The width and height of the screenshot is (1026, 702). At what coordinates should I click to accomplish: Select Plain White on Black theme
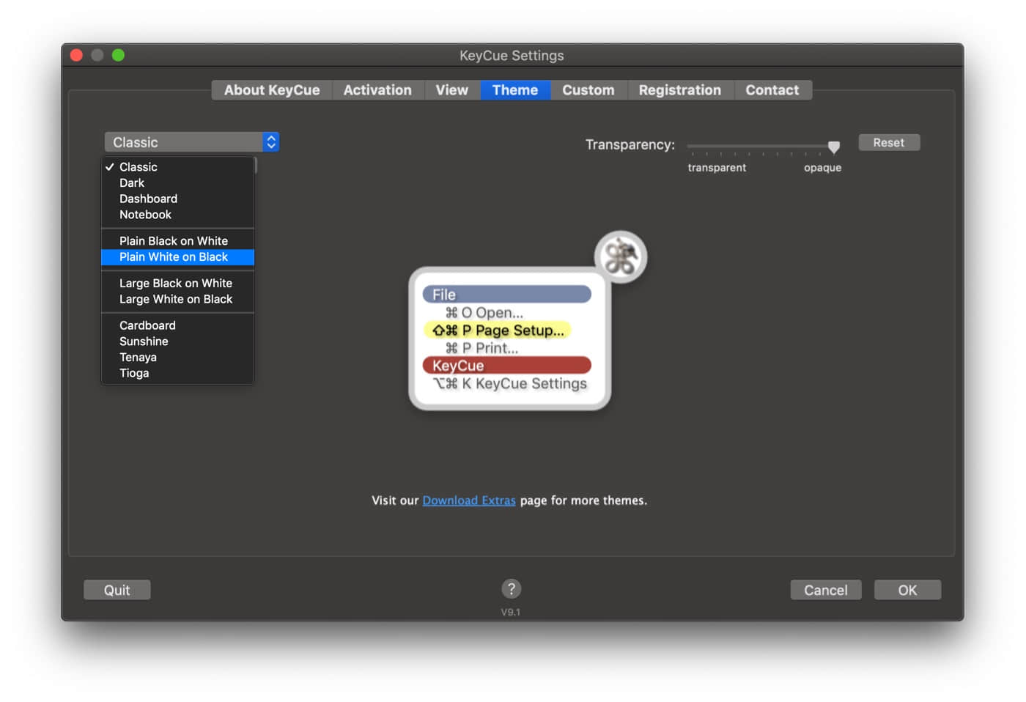pyautogui.click(x=174, y=257)
